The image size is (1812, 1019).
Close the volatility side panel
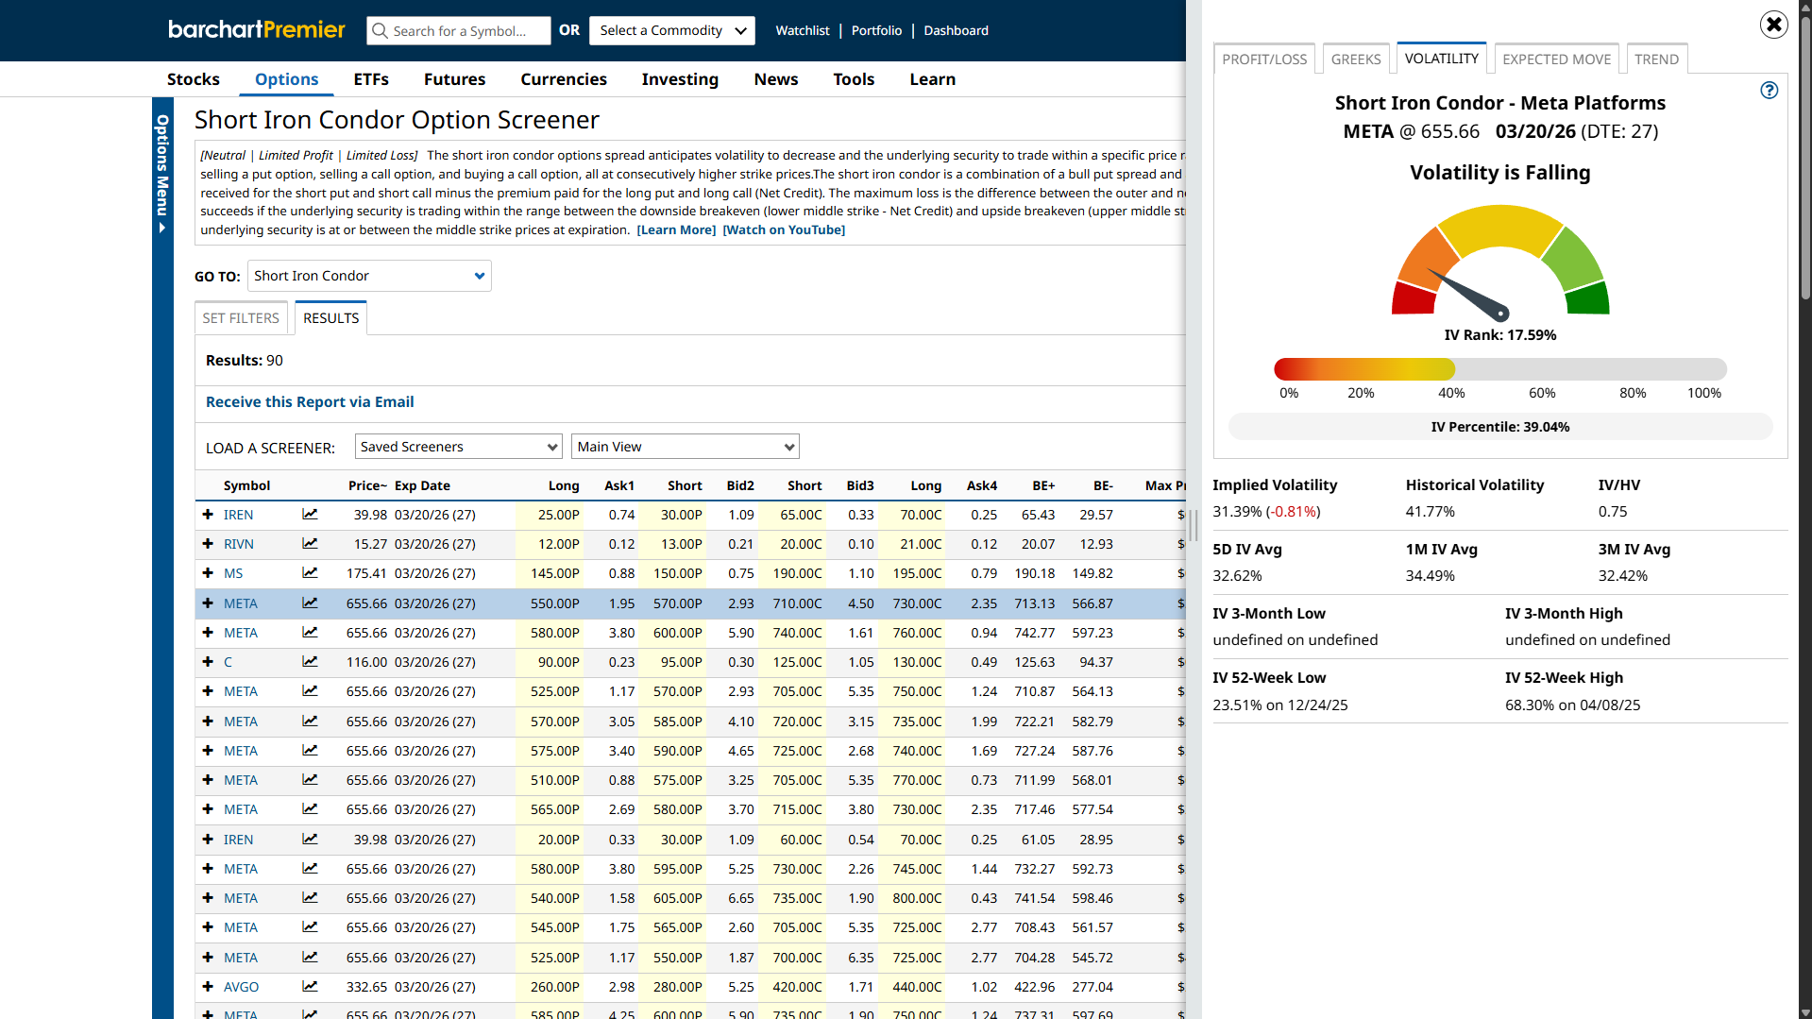(1773, 25)
